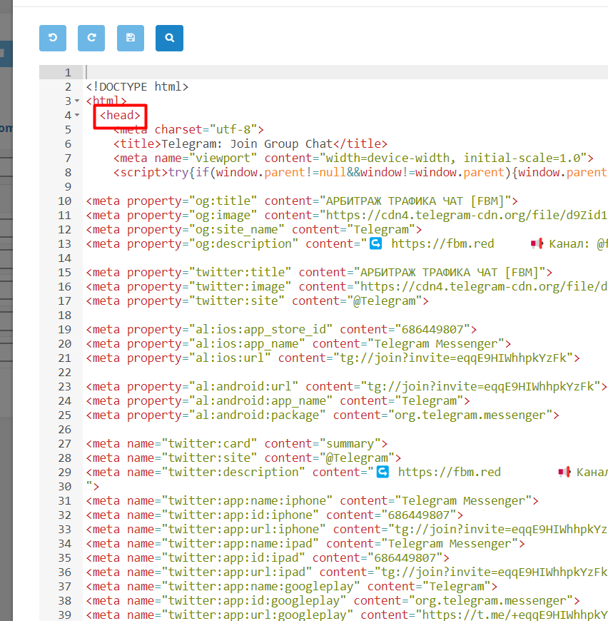Save the file with the floppy disk icon

[131, 38]
